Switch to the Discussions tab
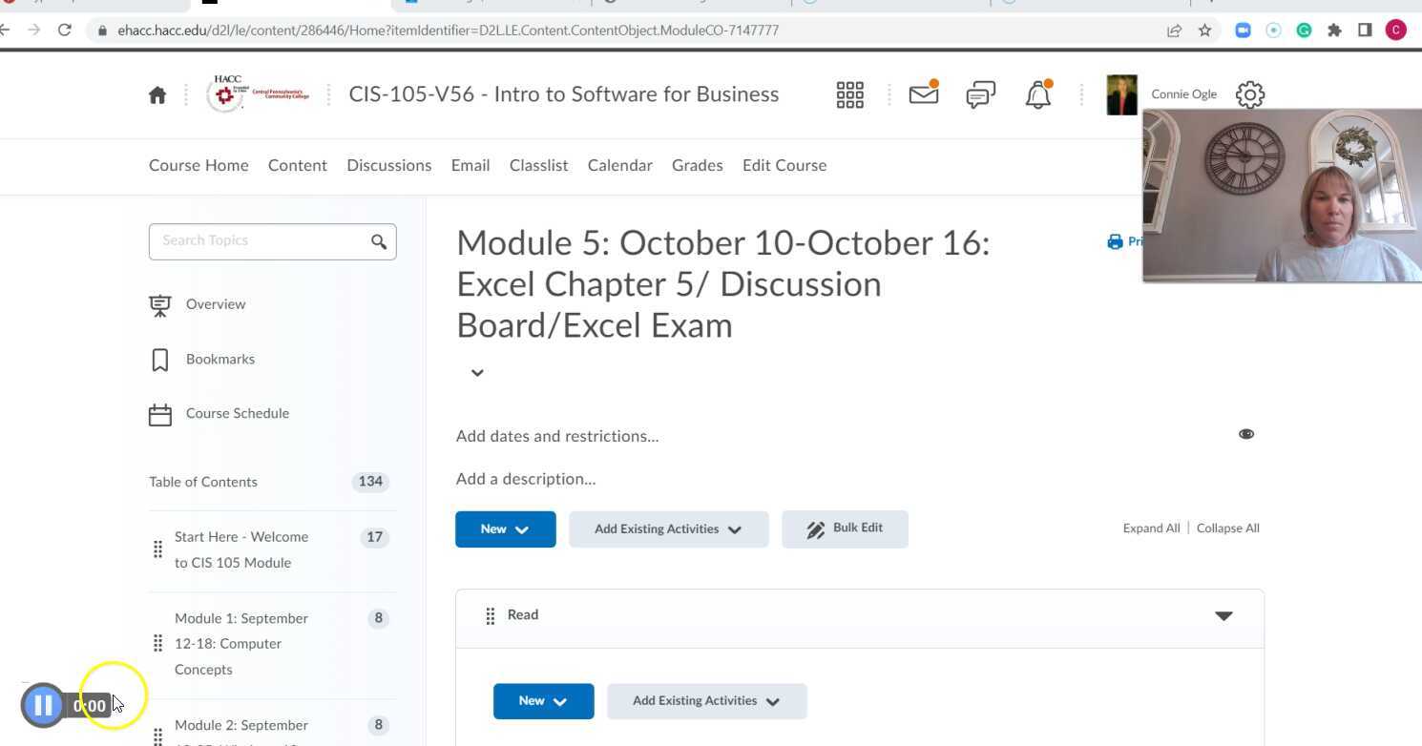Image resolution: width=1422 pixels, height=746 pixels. tap(388, 165)
